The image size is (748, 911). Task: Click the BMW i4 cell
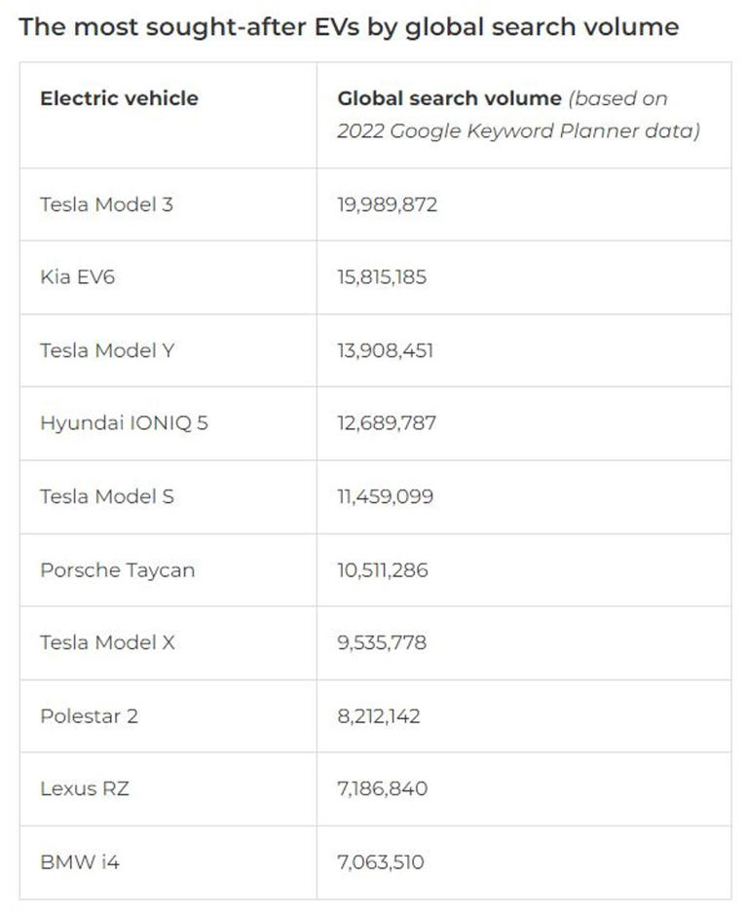coord(82,861)
